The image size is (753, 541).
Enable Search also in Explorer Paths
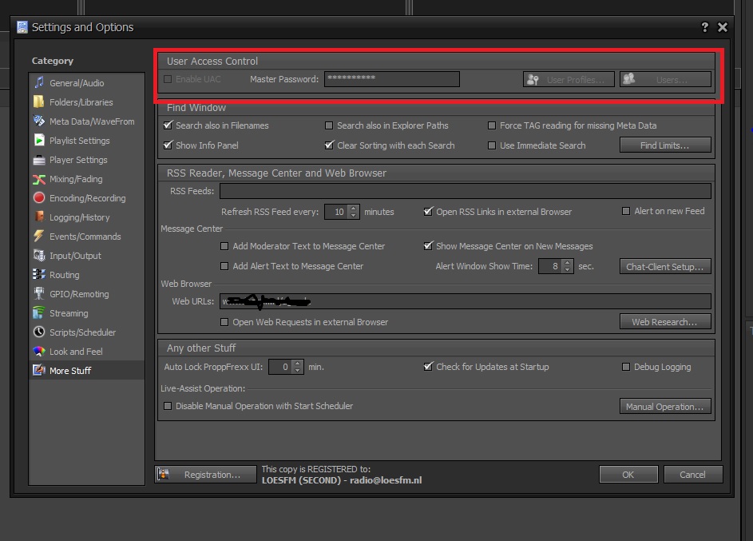[x=329, y=125]
